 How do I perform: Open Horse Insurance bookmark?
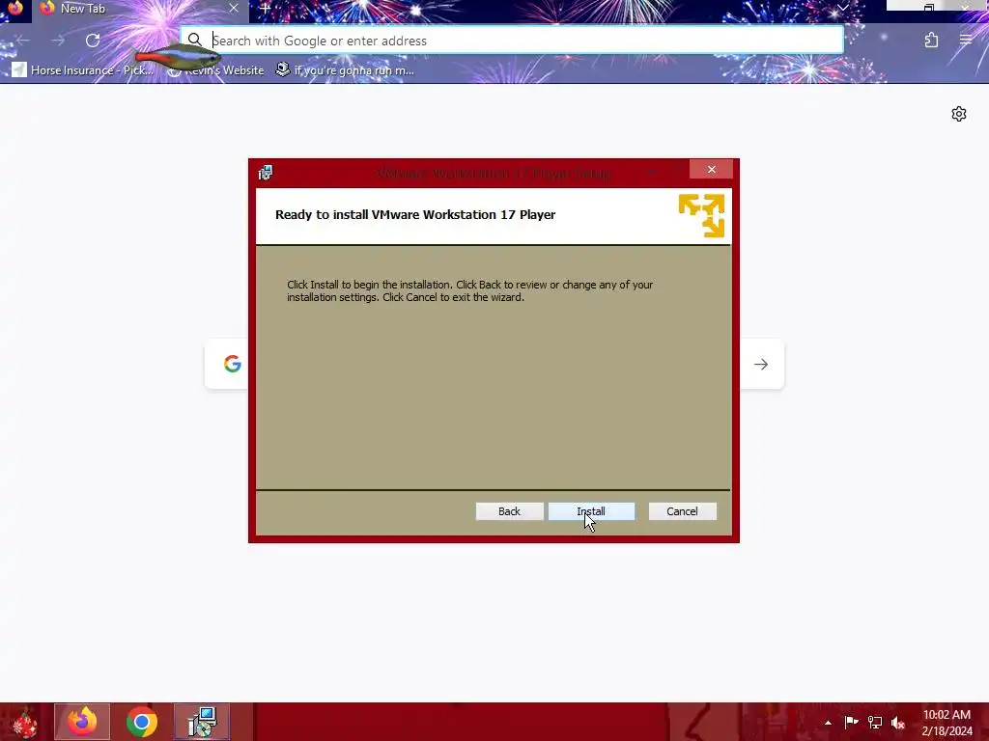[83, 69]
